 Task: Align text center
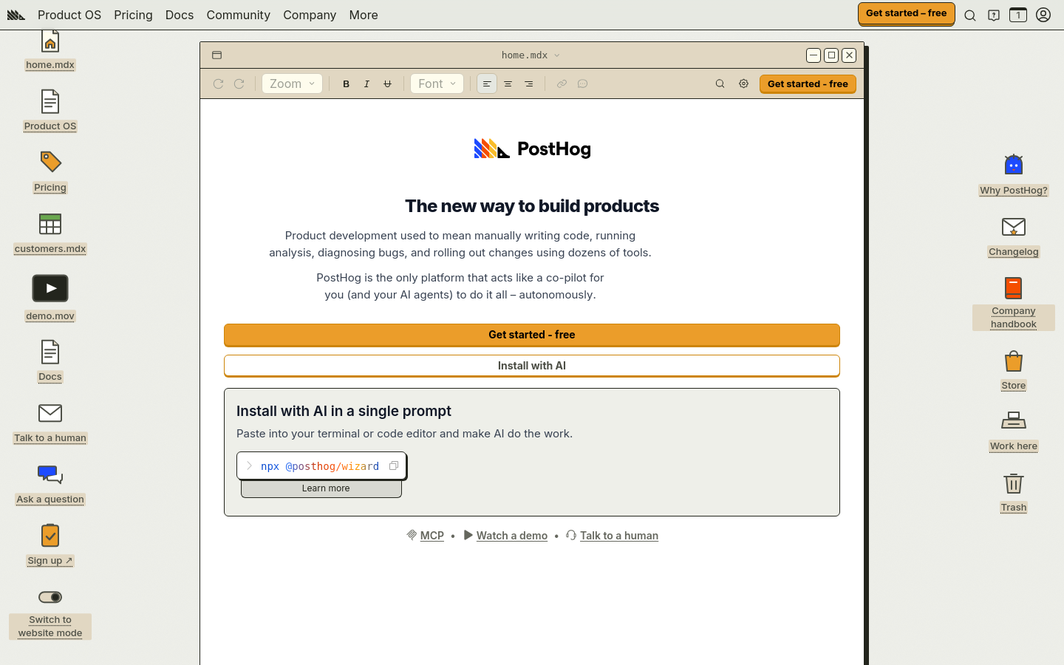[x=508, y=84]
